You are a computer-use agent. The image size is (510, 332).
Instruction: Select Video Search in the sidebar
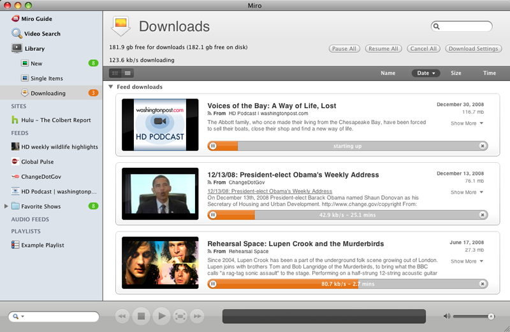point(42,34)
